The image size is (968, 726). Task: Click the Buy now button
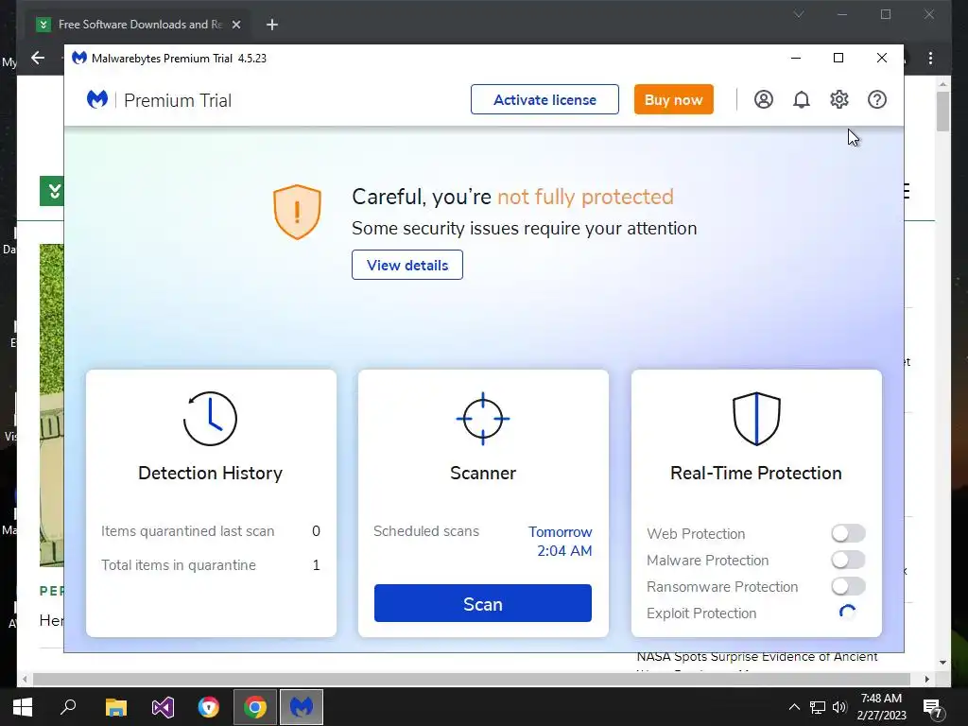click(x=673, y=99)
